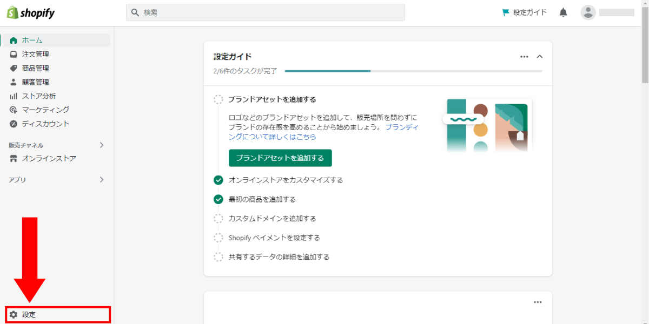Click the green ブランドアセットを追加する button

click(280, 158)
